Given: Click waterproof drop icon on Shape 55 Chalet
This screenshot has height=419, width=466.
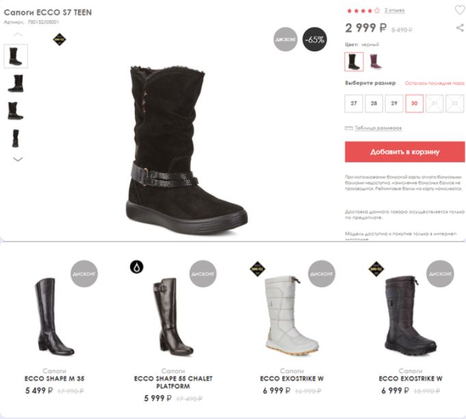Looking at the screenshot, I should coord(137,267).
